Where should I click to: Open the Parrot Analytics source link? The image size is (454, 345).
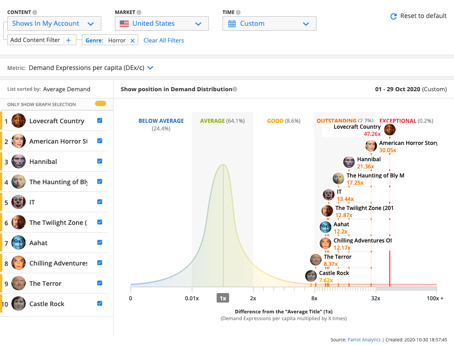click(364, 340)
